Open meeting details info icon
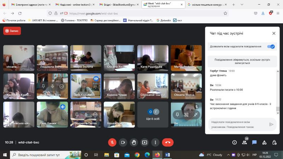The width and height of the screenshot is (283, 159). coord(235,142)
